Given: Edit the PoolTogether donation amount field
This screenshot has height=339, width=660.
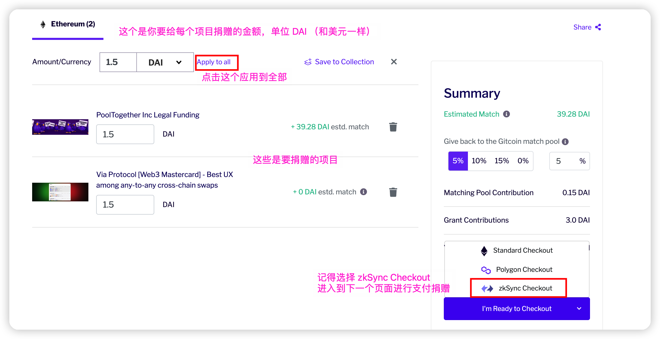Looking at the screenshot, I should tap(125, 134).
